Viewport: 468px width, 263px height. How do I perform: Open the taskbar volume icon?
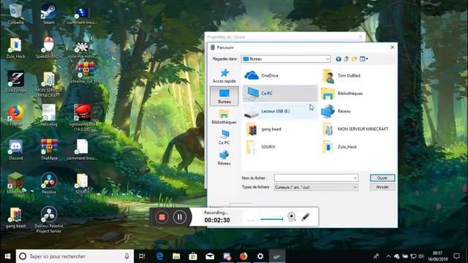tap(421, 256)
